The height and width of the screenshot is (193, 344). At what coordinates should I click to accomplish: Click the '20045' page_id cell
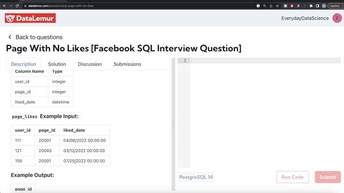47,151
